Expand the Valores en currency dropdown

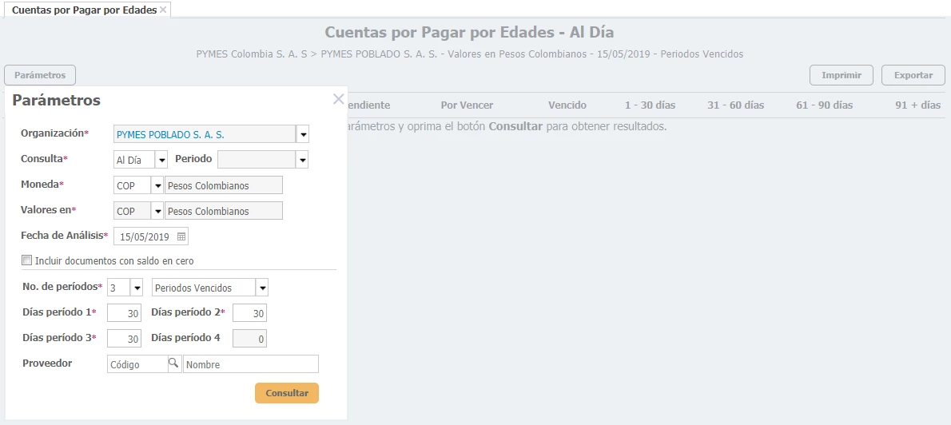point(157,212)
